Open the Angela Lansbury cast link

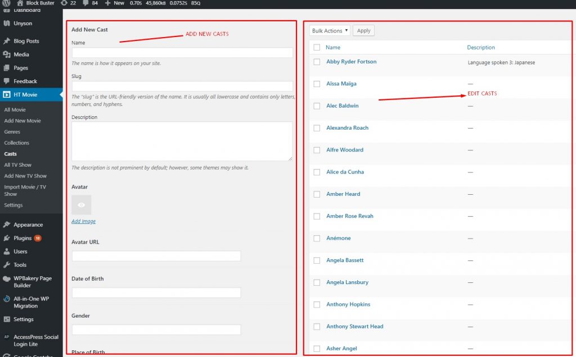(347, 282)
